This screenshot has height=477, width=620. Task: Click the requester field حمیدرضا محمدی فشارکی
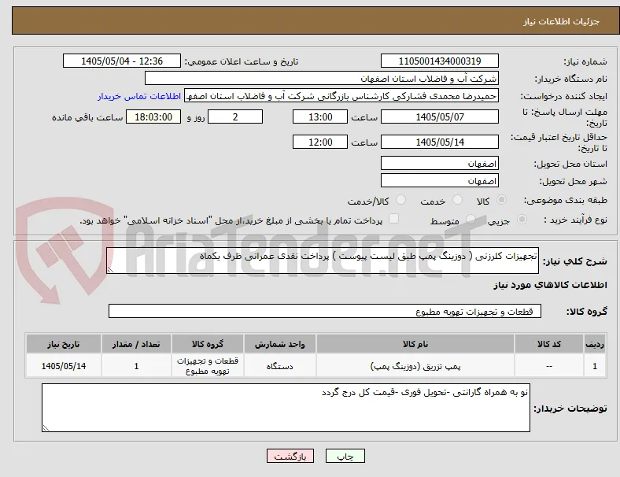(341, 96)
